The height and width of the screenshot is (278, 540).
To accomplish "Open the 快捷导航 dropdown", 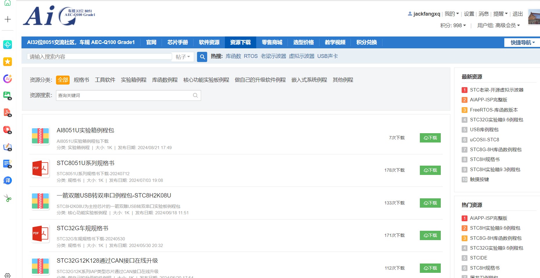I will click(x=523, y=43).
